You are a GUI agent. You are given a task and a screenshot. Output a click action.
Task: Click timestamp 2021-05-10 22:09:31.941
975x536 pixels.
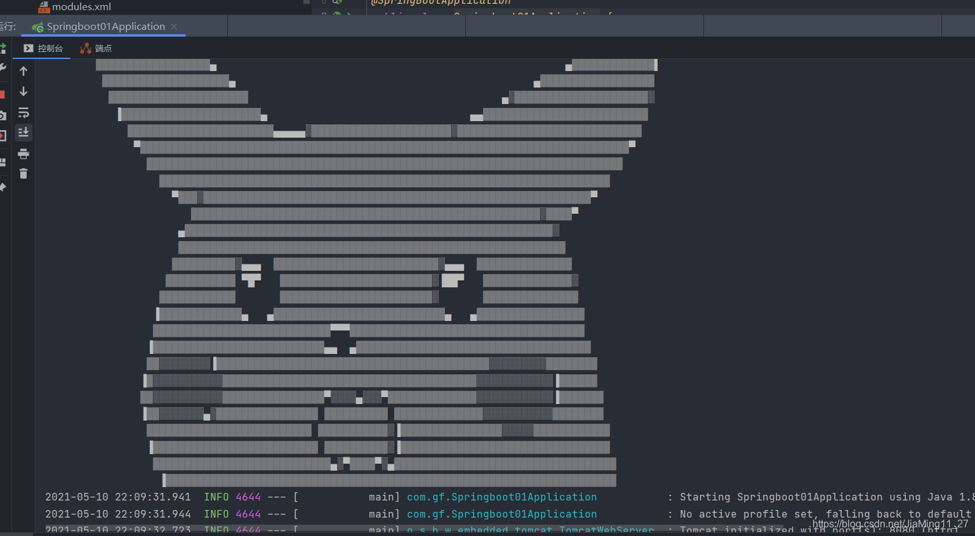point(118,497)
